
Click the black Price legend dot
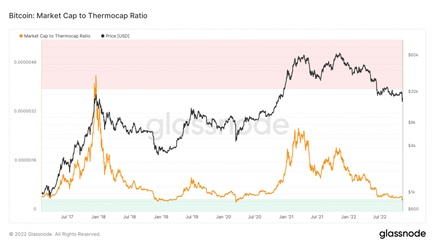[x=103, y=36]
